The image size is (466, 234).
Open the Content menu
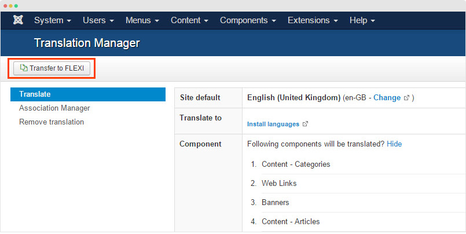[x=189, y=20]
